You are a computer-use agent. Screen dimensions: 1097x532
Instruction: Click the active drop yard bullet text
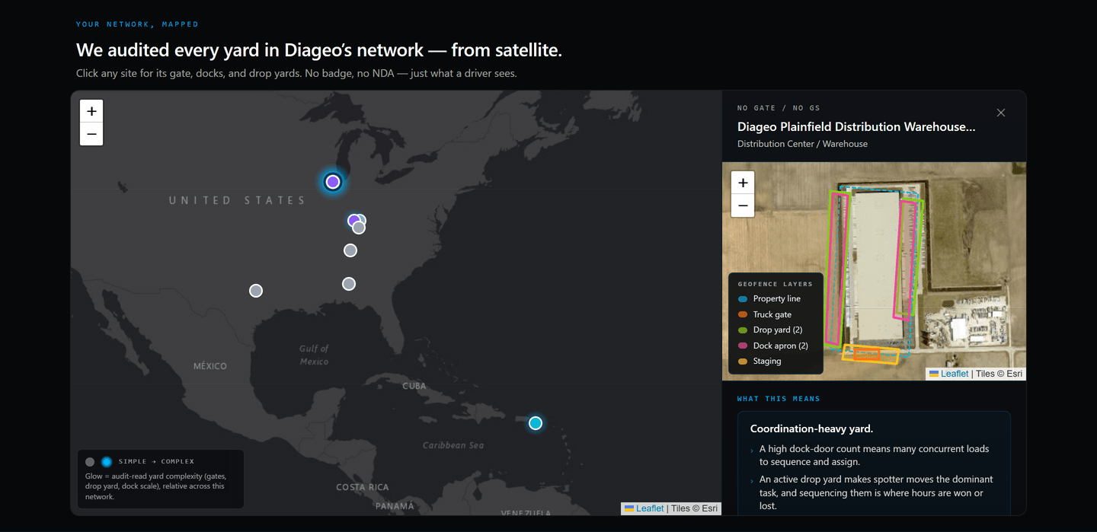click(876, 492)
